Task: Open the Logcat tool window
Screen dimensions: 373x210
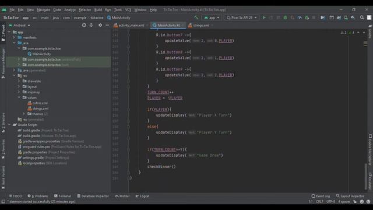Action: [x=142, y=196]
